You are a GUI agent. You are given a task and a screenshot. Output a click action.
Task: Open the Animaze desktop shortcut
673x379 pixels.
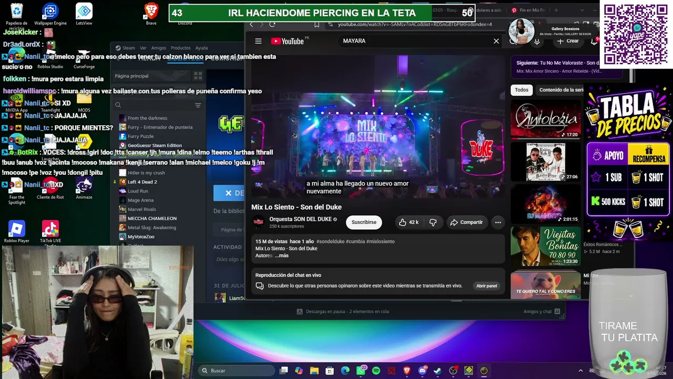[x=84, y=188]
